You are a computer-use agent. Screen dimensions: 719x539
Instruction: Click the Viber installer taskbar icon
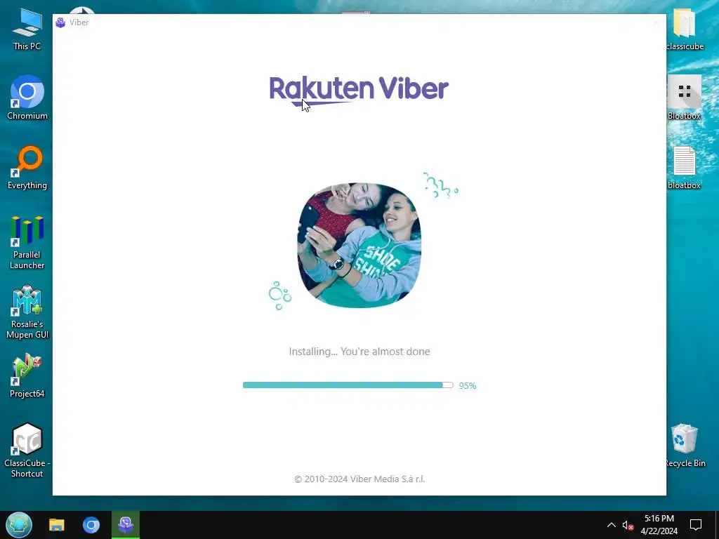126,525
